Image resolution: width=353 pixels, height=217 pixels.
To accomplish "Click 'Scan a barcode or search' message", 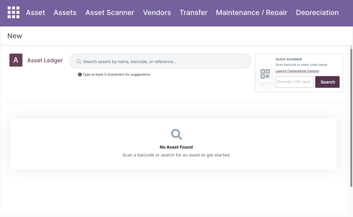I will pos(176,155).
